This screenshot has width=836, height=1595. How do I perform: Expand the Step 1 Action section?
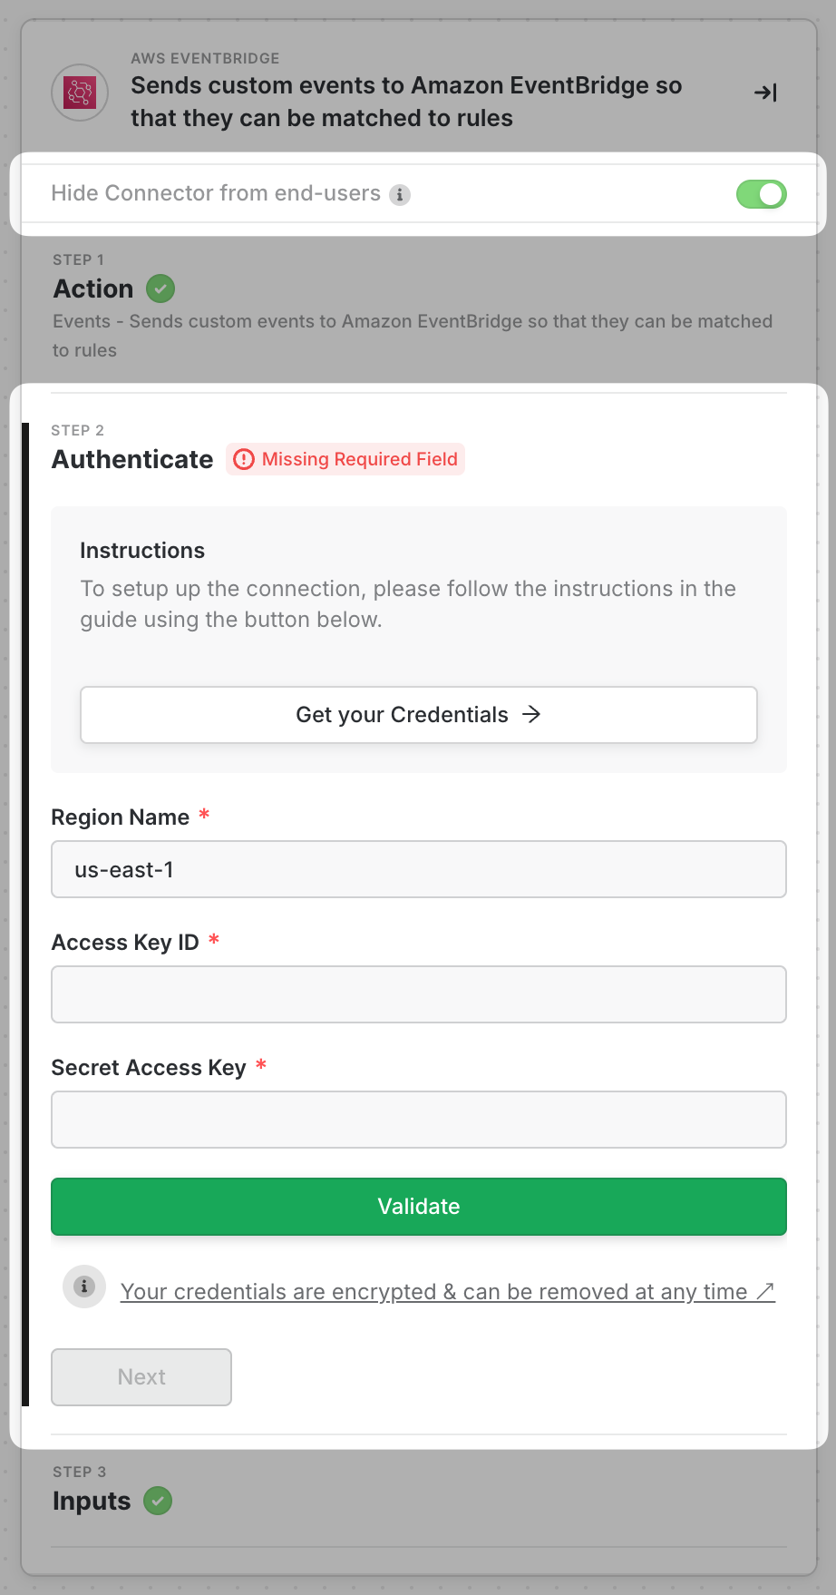tap(93, 289)
